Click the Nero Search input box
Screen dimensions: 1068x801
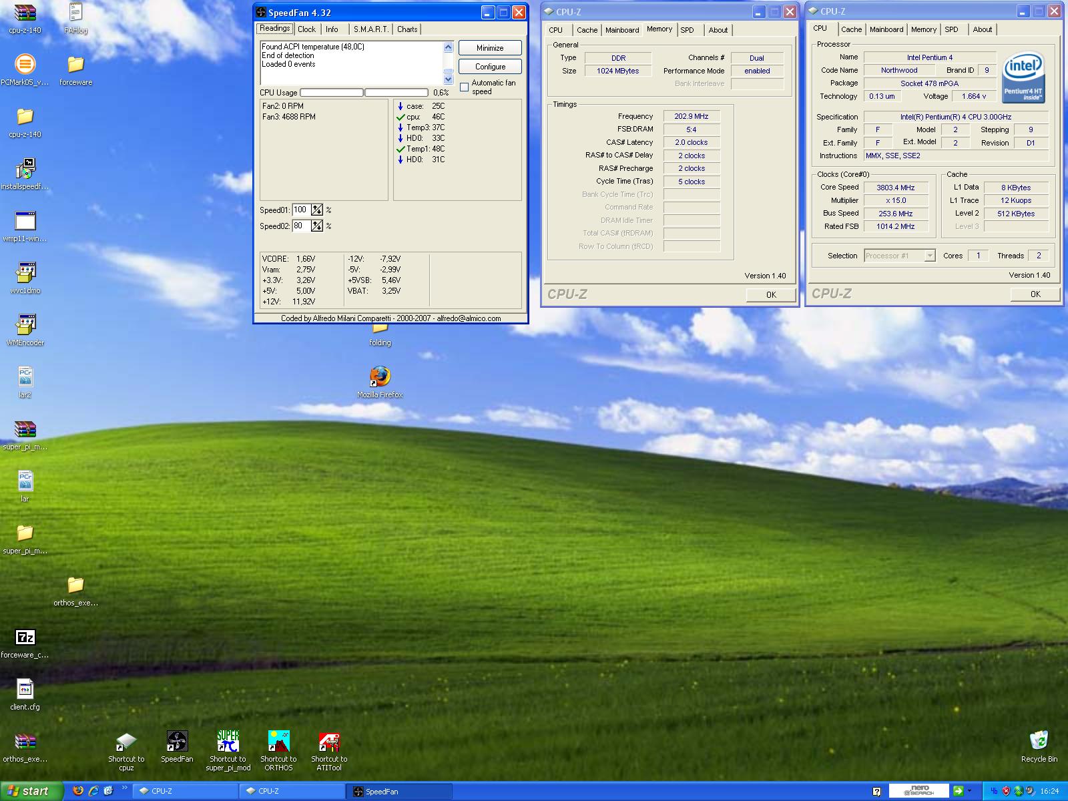click(920, 791)
